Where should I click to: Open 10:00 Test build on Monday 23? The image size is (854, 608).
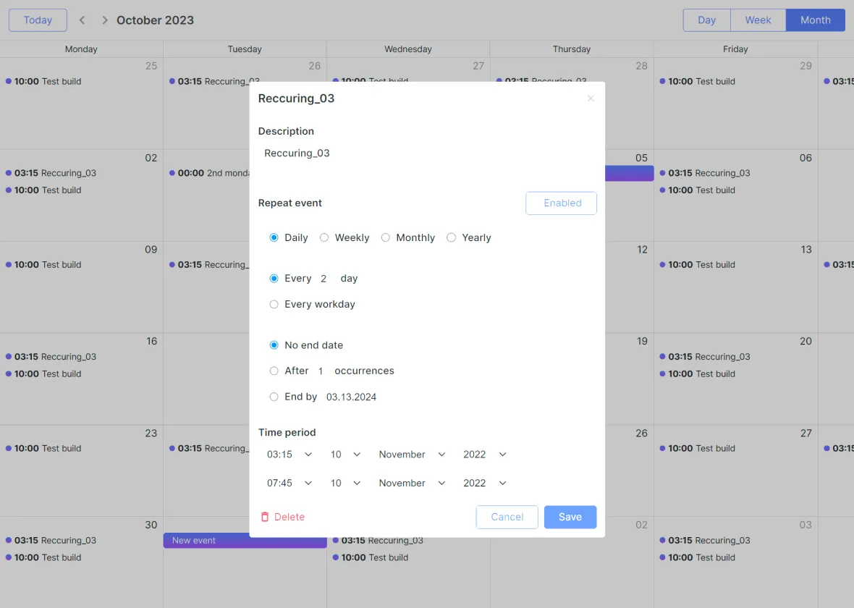pyautogui.click(x=43, y=448)
